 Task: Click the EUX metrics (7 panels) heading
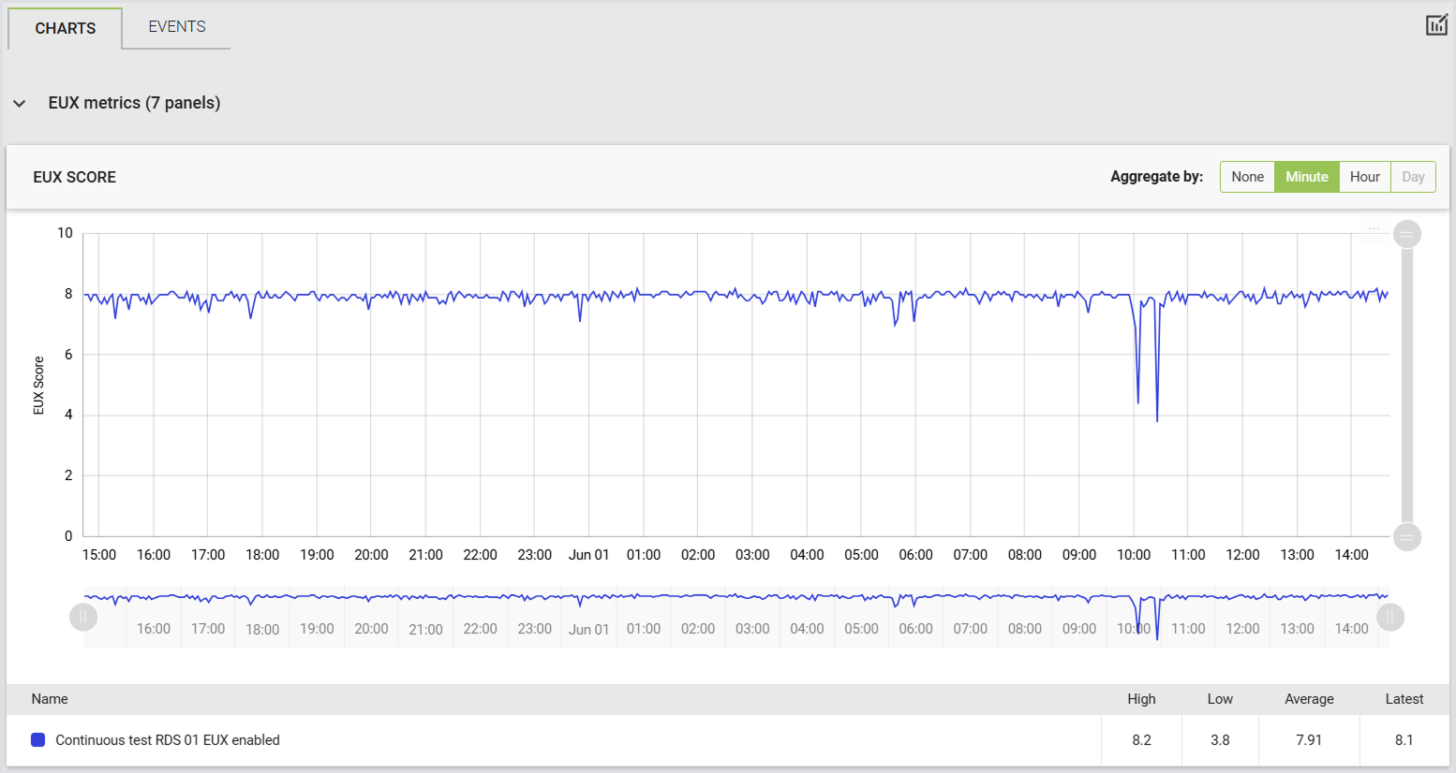[x=134, y=103]
